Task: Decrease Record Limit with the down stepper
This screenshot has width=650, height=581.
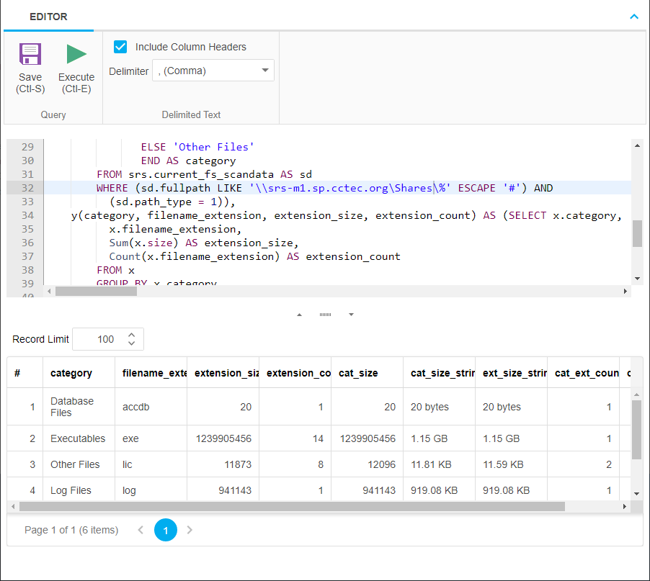Action: coord(130,343)
